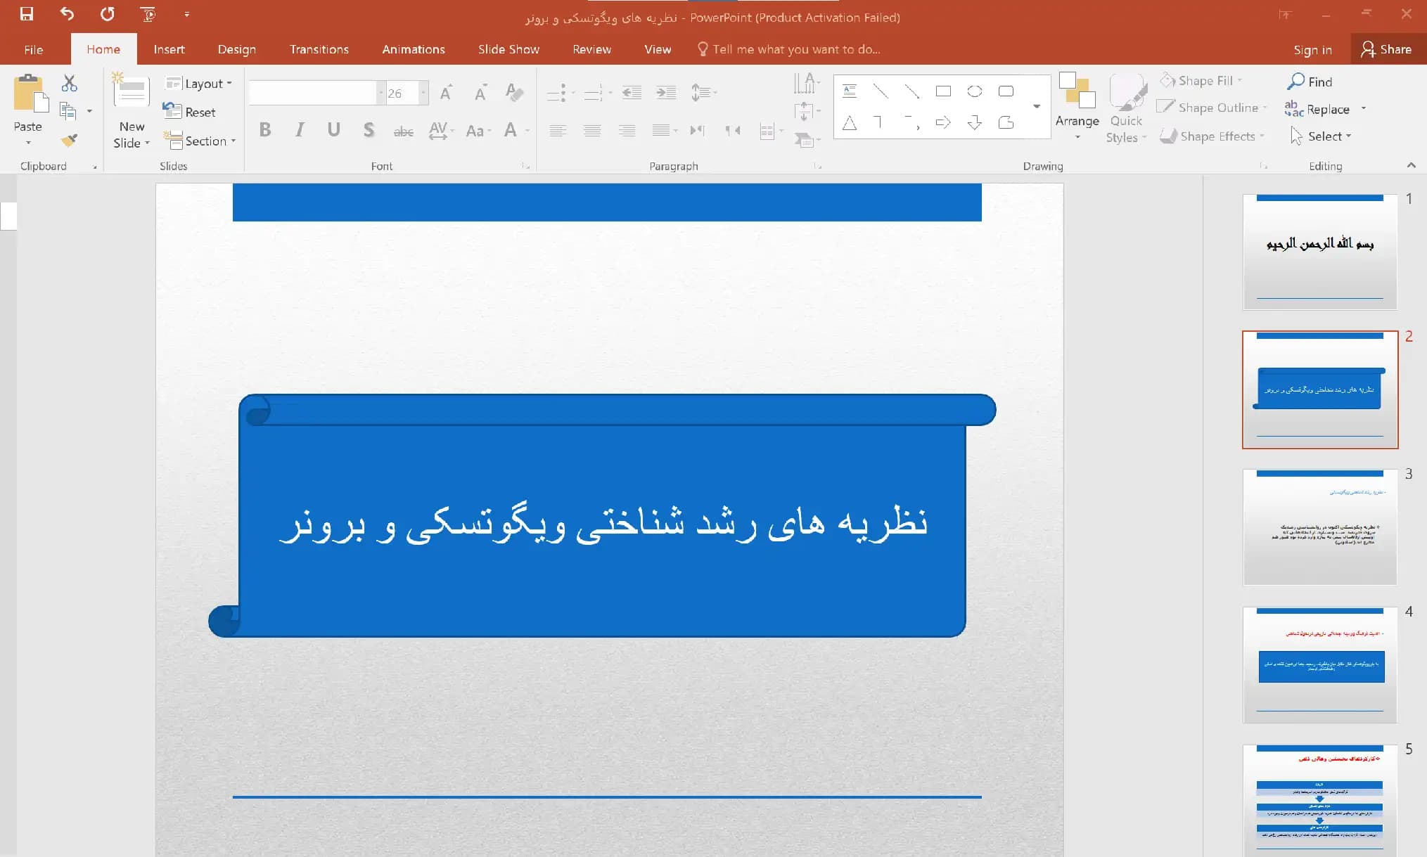Open Shape Outline color control
Screen dimensions: 1427x857
point(1211,108)
